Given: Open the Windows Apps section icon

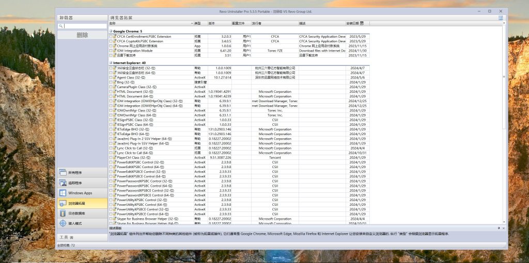Looking at the screenshot, I should click(x=63, y=193).
